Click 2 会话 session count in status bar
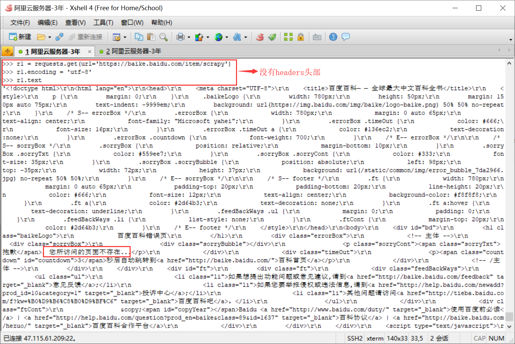The height and width of the screenshot is (344, 515). point(439,339)
